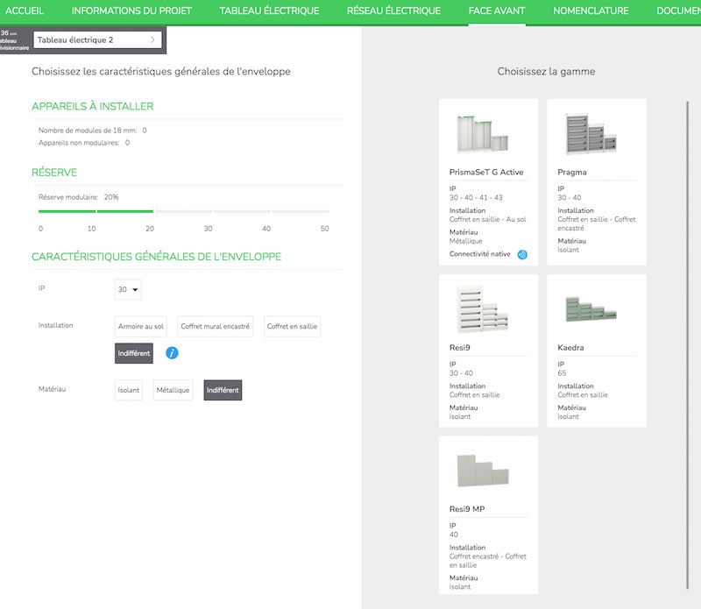Viewport: 701px width, 609px height.
Task: Click the Kaedra IP 65 value
Action: coord(562,373)
